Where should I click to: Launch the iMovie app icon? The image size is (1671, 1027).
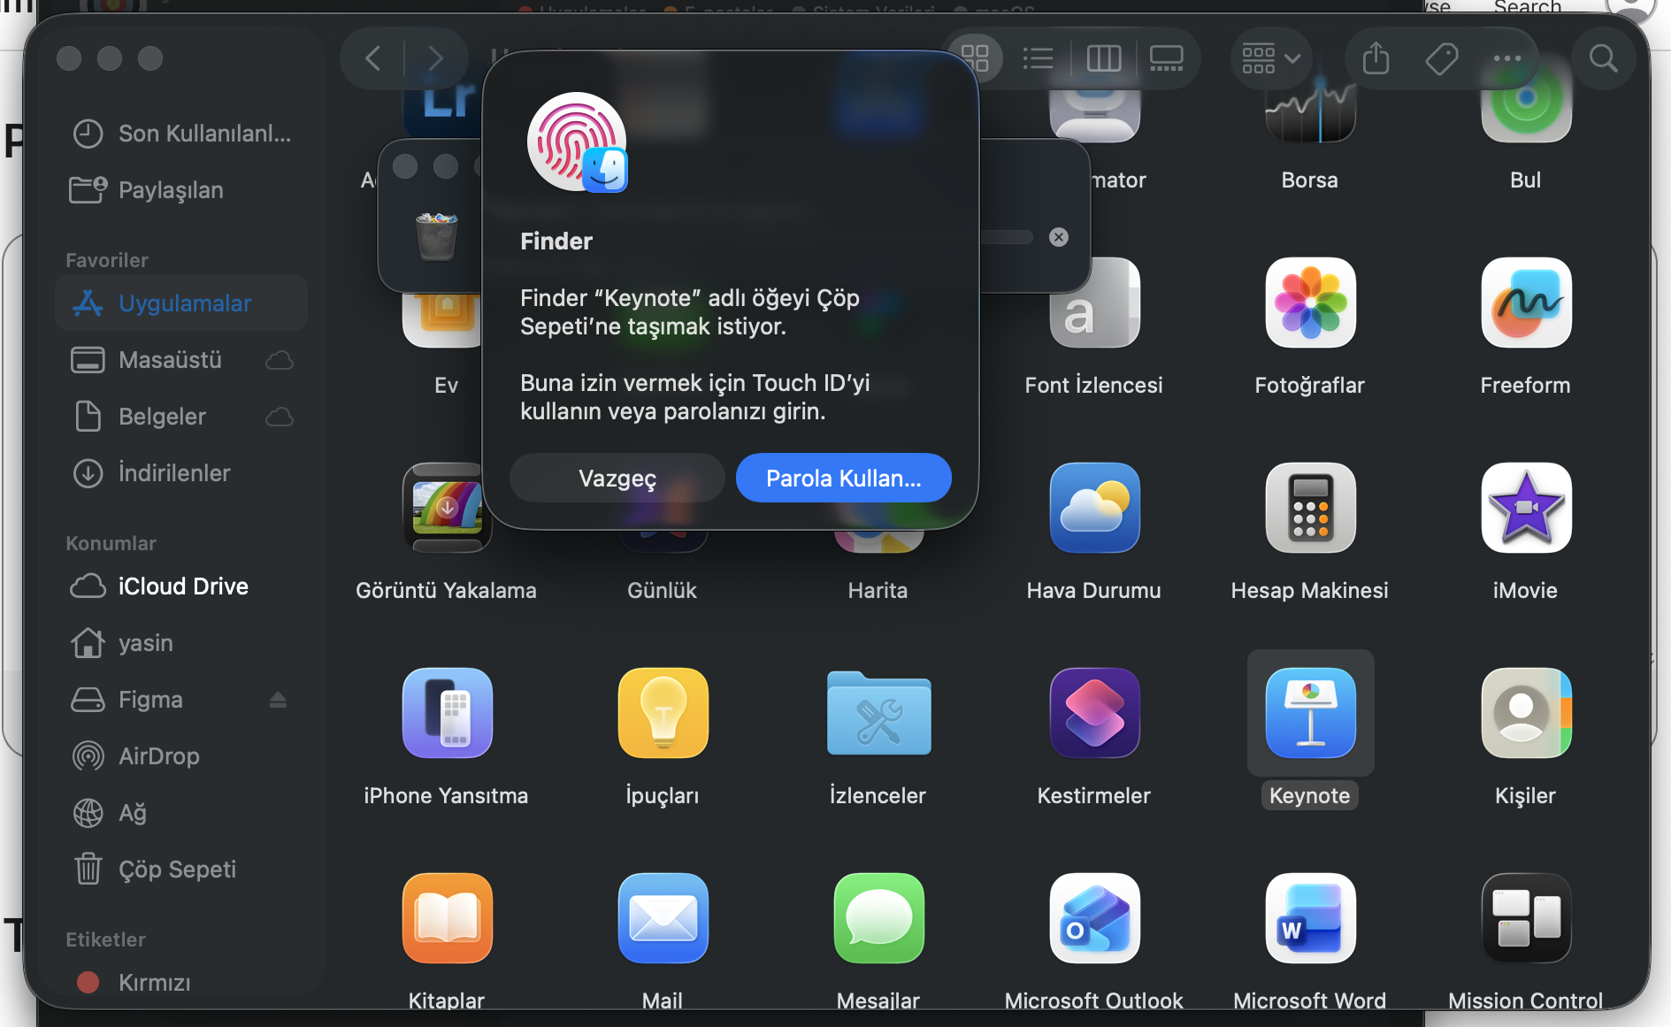[1526, 508]
